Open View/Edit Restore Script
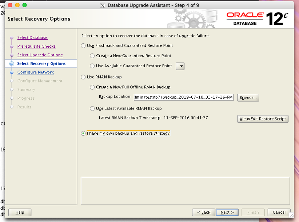This screenshot has height=222, width=299. pos(263,119)
